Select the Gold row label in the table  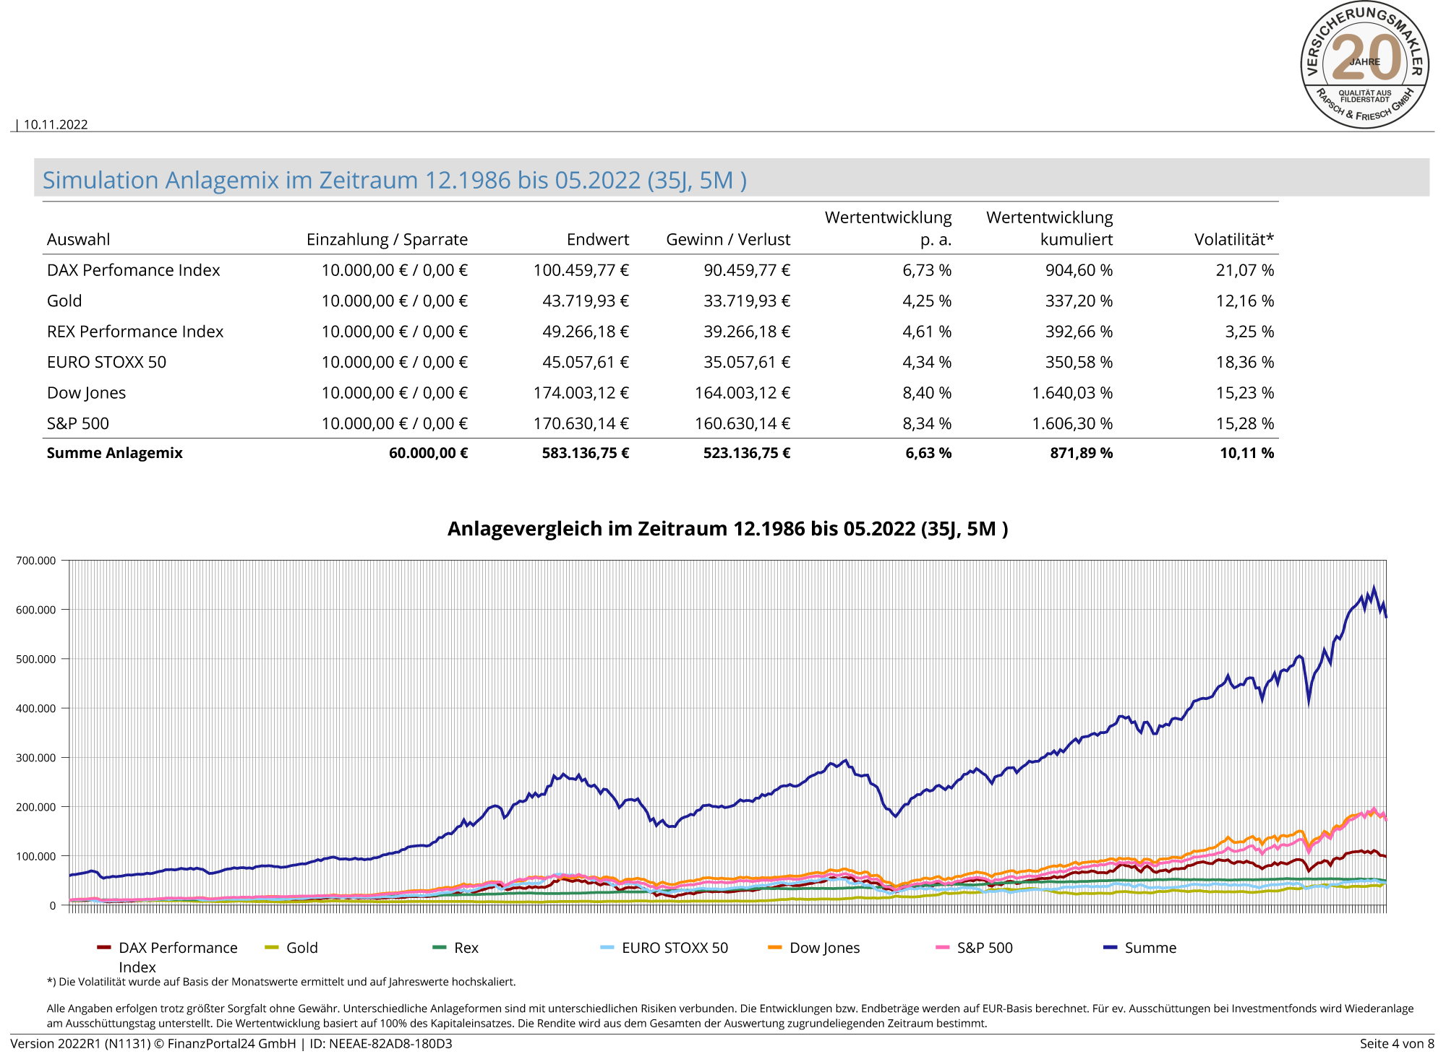click(x=64, y=301)
